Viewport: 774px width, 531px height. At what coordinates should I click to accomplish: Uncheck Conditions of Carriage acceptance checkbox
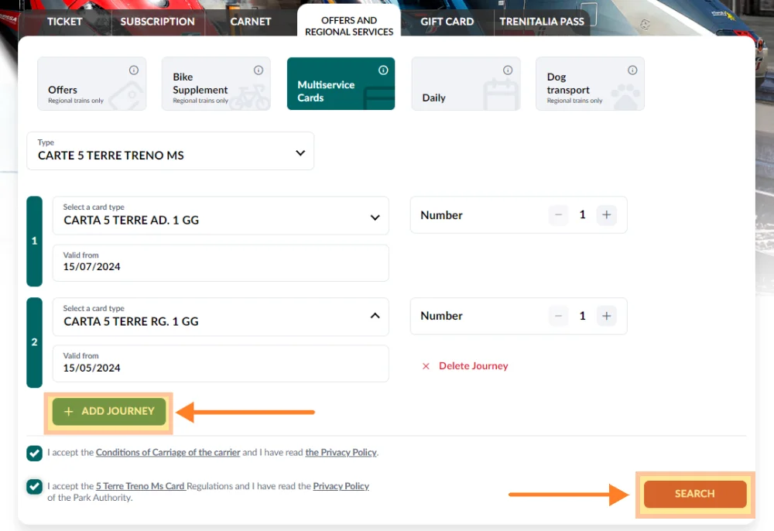[x=35, y=453]
